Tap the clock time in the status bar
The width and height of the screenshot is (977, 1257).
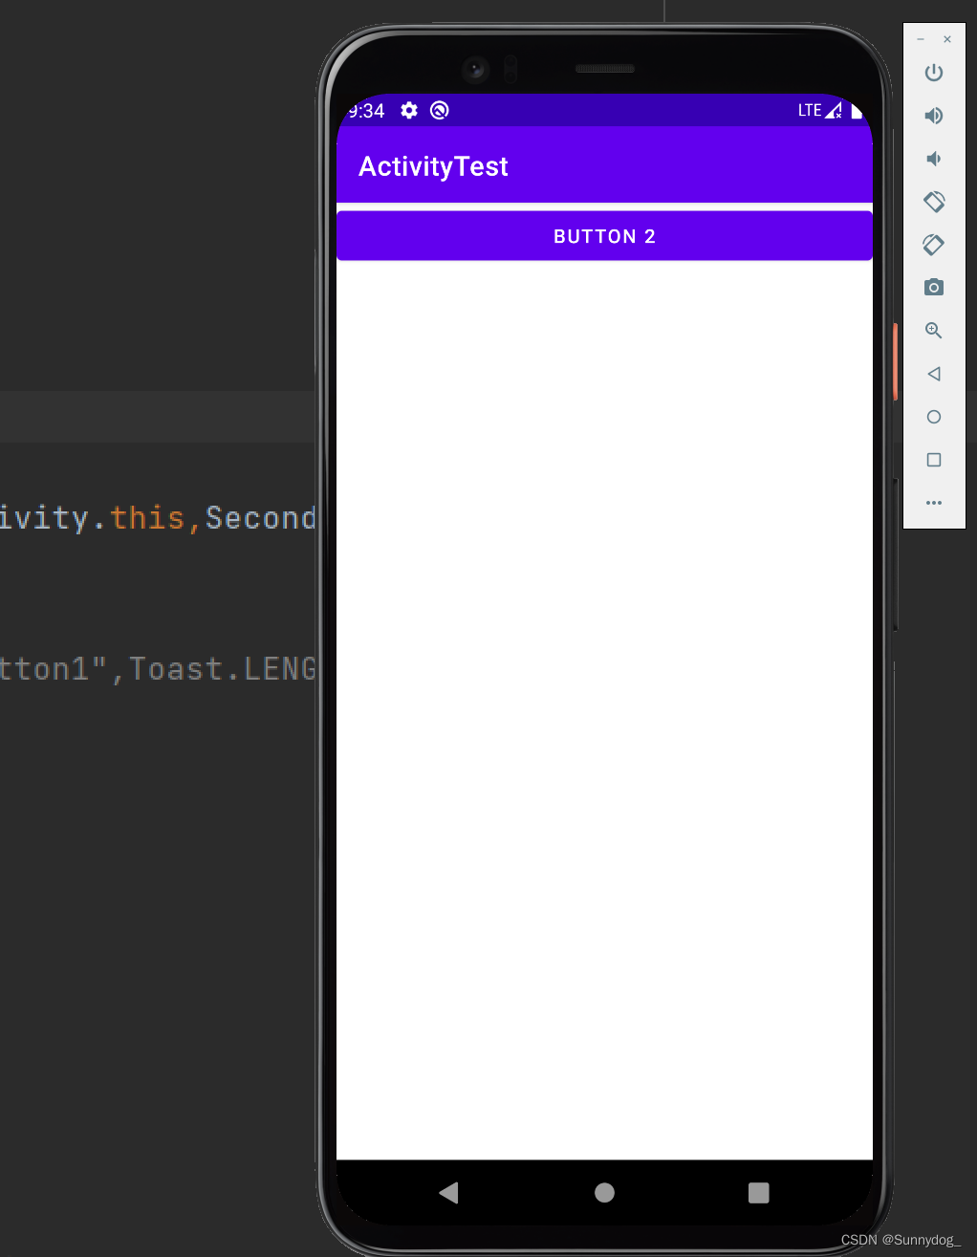tap(366, 111)
